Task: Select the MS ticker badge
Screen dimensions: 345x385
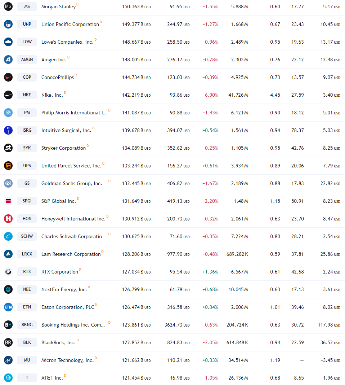Action: coord(27,6)
